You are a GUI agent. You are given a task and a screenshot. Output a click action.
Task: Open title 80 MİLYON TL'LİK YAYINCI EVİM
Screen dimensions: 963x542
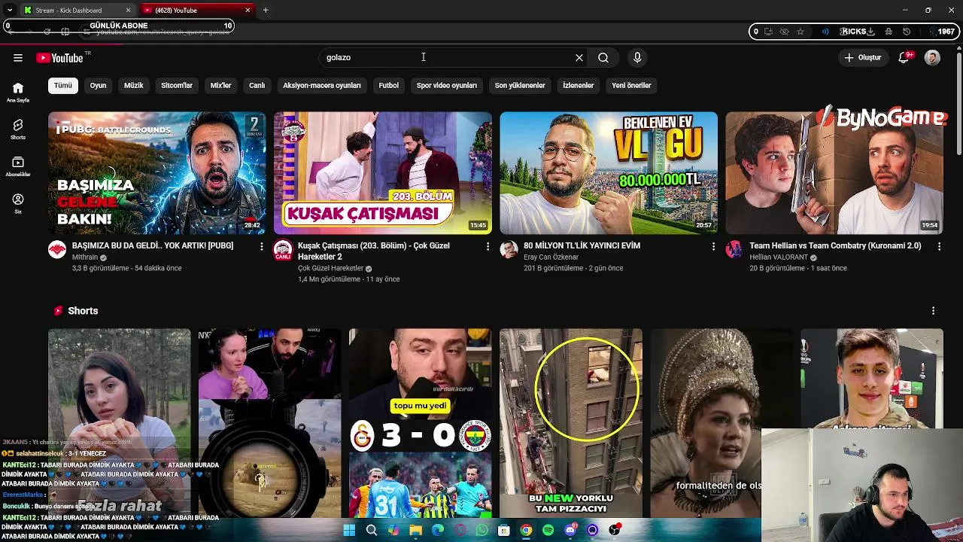click(582, 246)
